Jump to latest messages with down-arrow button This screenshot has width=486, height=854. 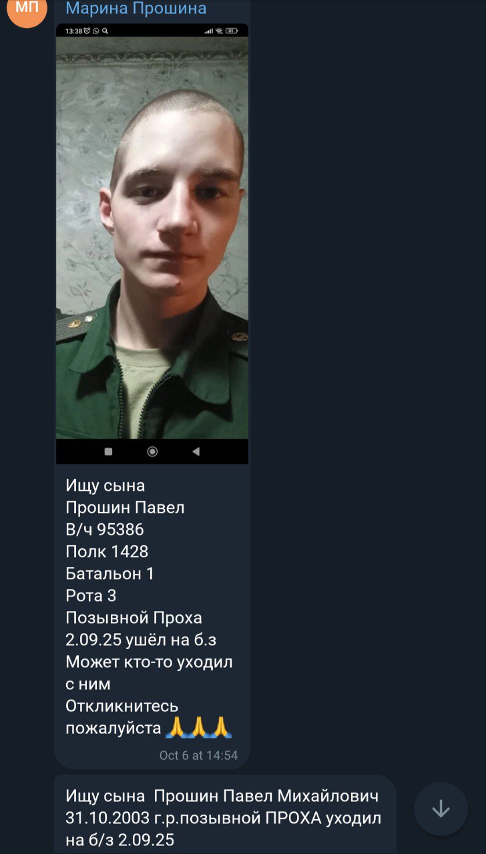point(441,809)
